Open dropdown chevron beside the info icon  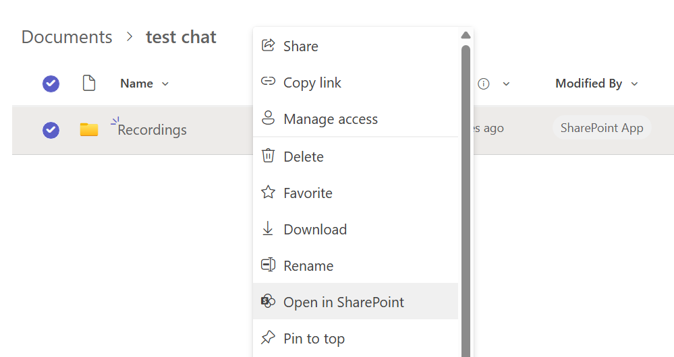coord(506,84)
